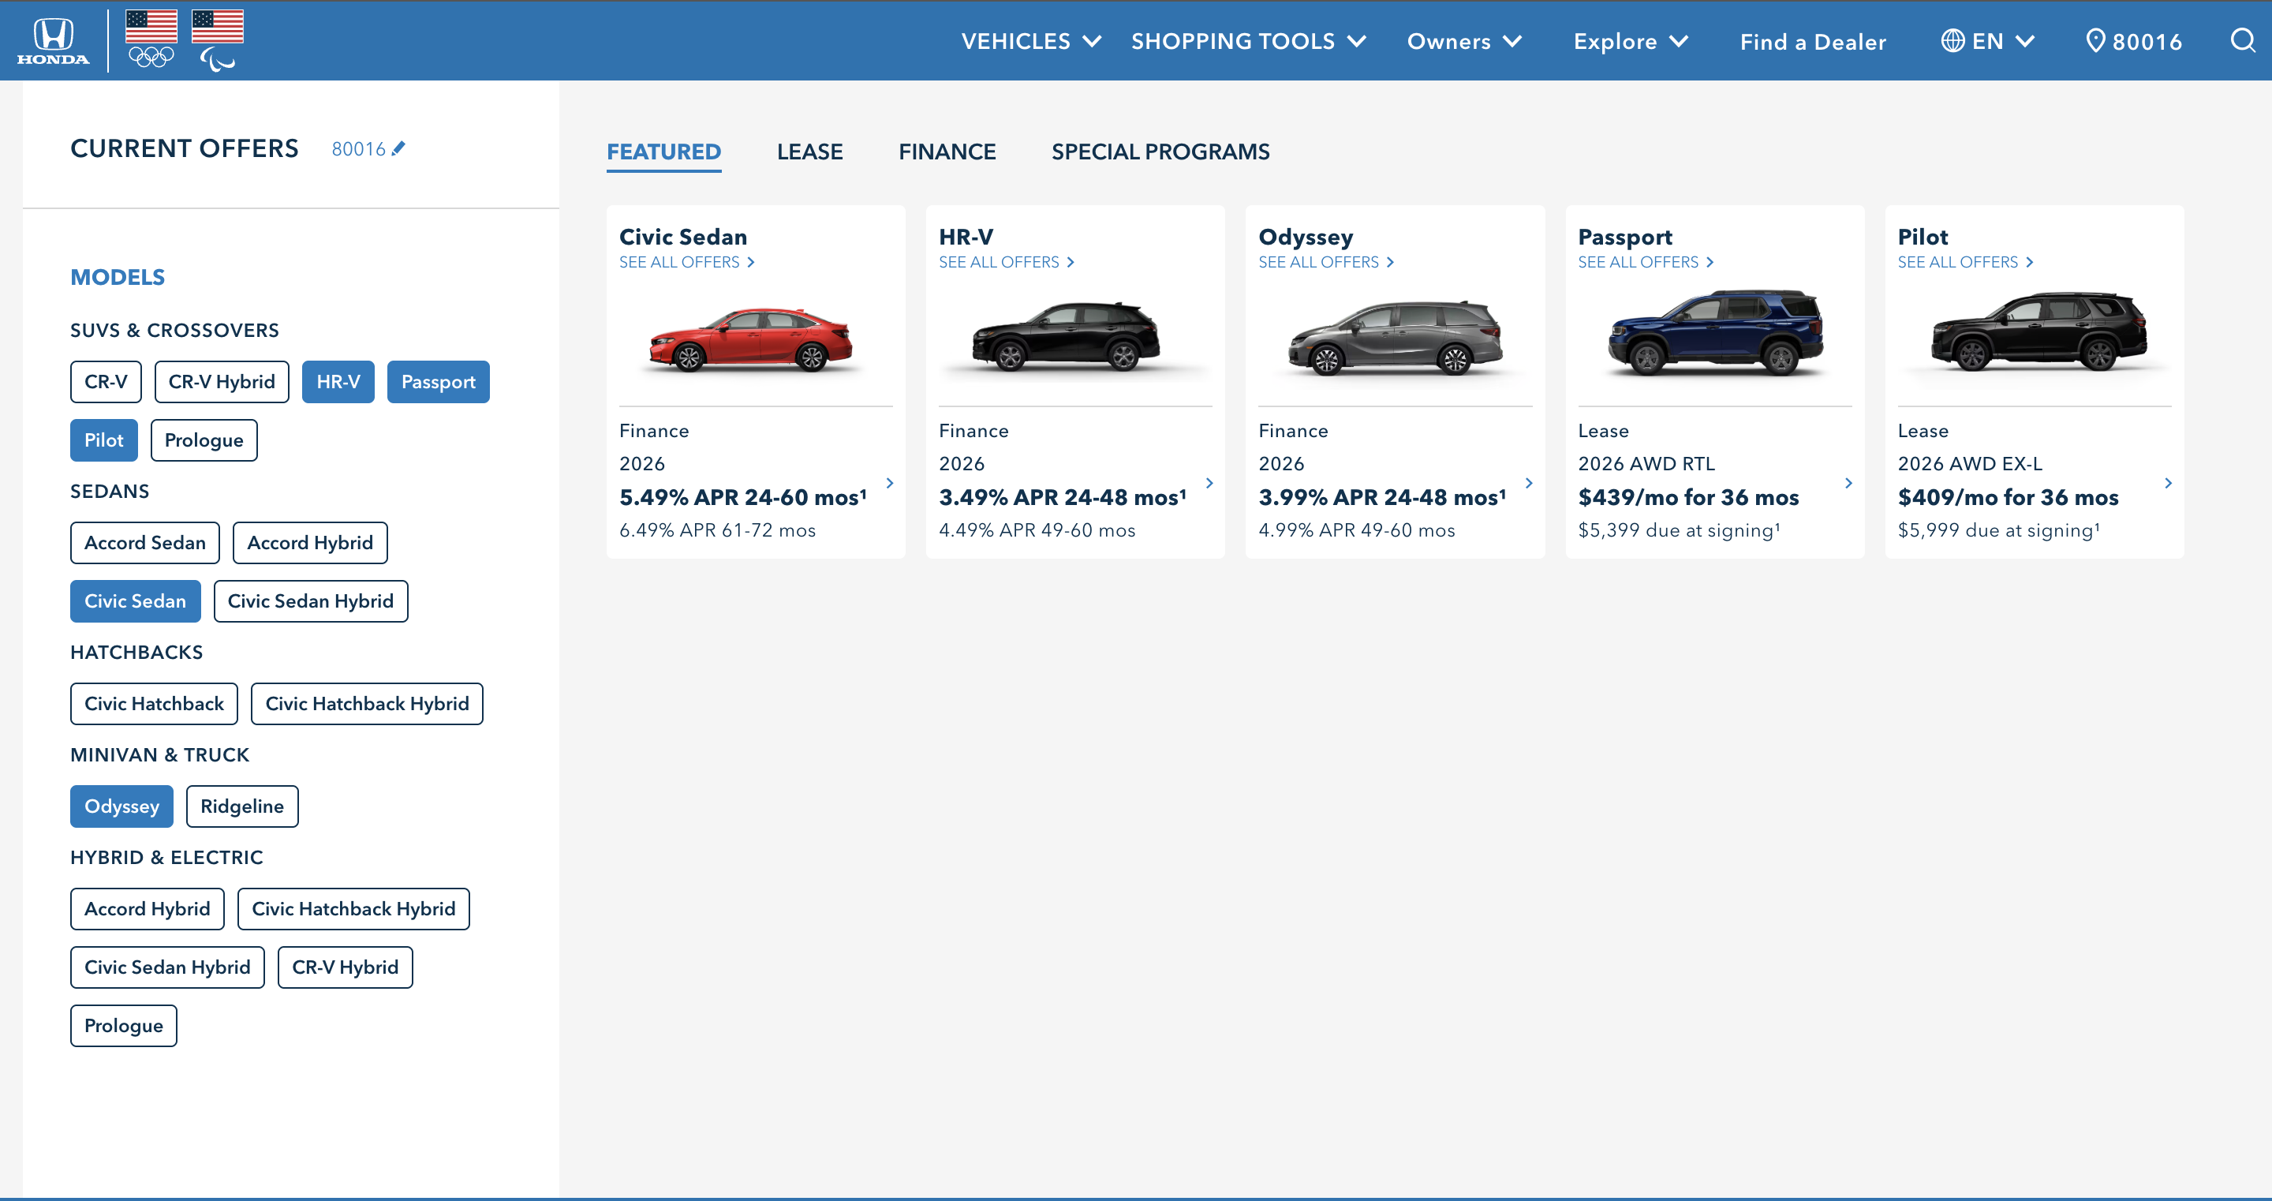The height and width of the screenshot is (1201, 2272).
Task: Click the 3.49% APR 24-48 mos offer
Action: [1063, 498]
